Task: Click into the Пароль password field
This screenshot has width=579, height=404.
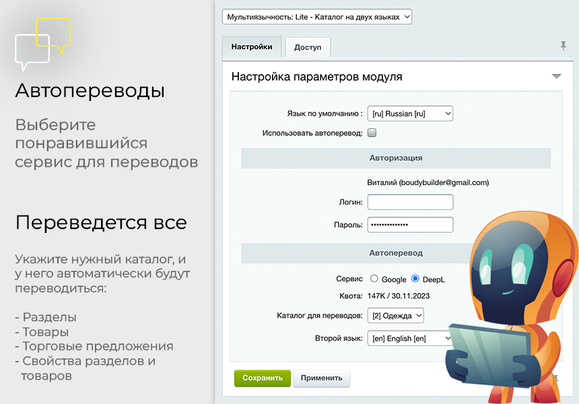Action: [x=410, y=224]
